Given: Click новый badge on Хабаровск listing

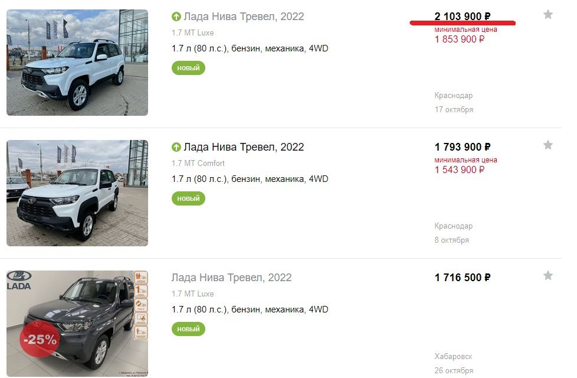Looking at the screenshot, I should pyautogui.click(x=188, y=329).
